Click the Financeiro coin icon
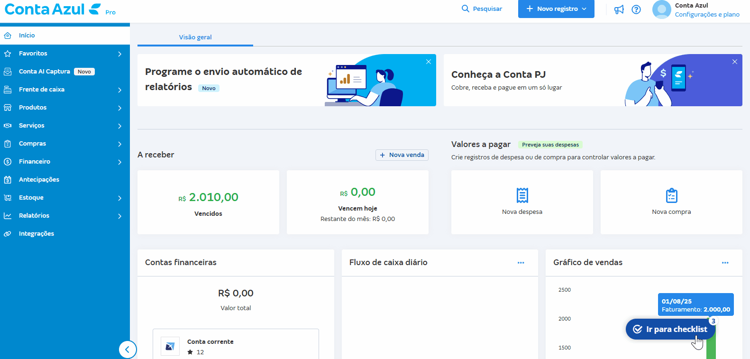 coord(8,162)
